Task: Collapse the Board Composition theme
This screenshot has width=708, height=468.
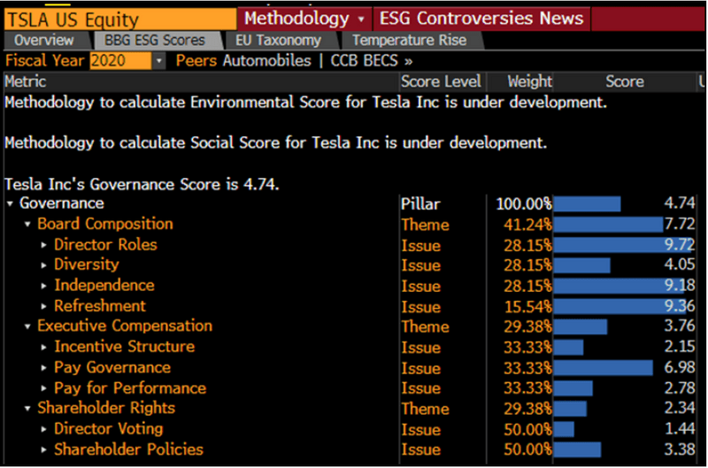Action: pos(27,224)
